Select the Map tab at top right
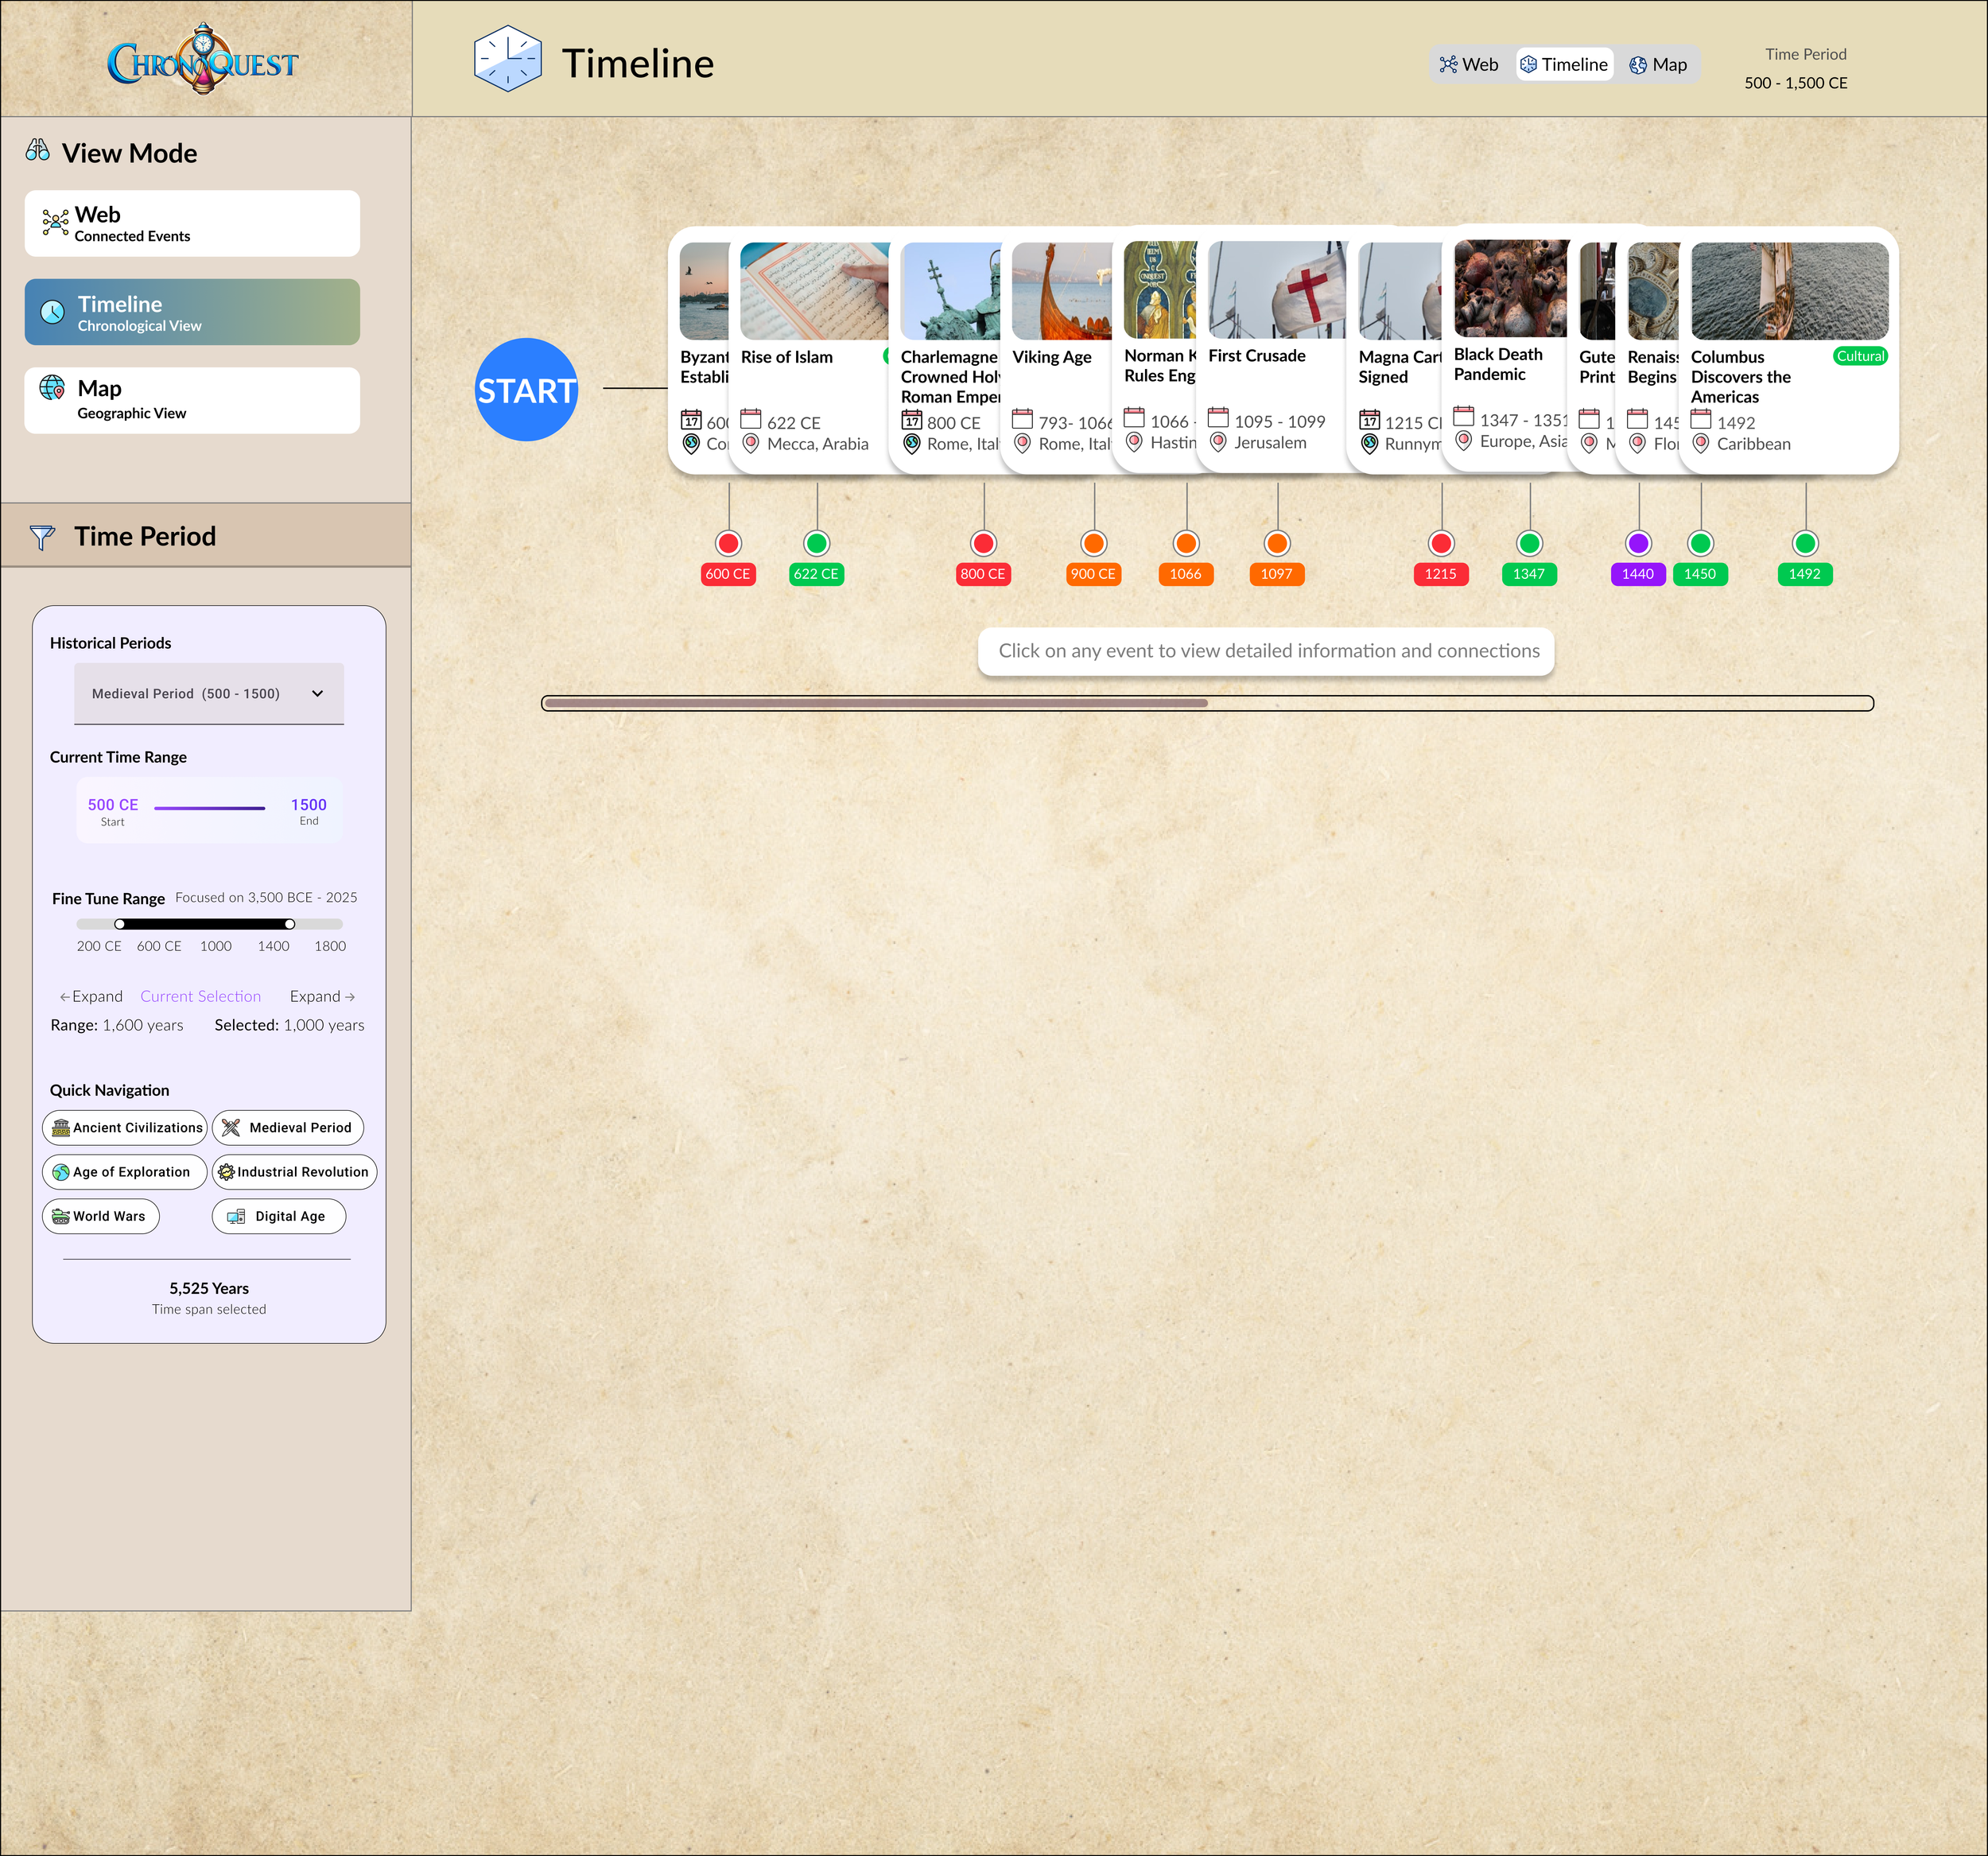 [x=1659, y=64]
